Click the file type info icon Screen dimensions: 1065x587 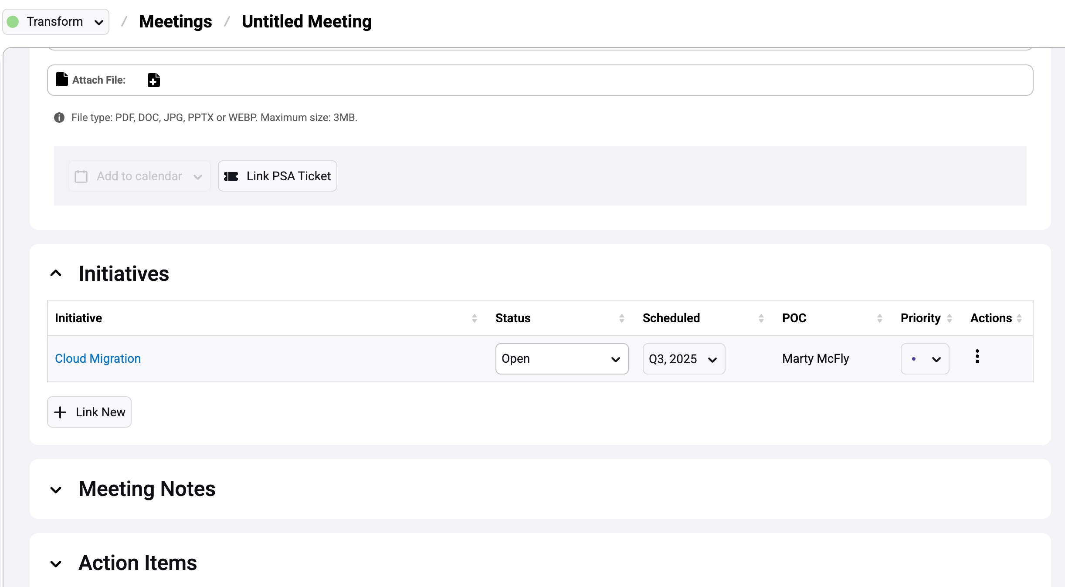59,118
